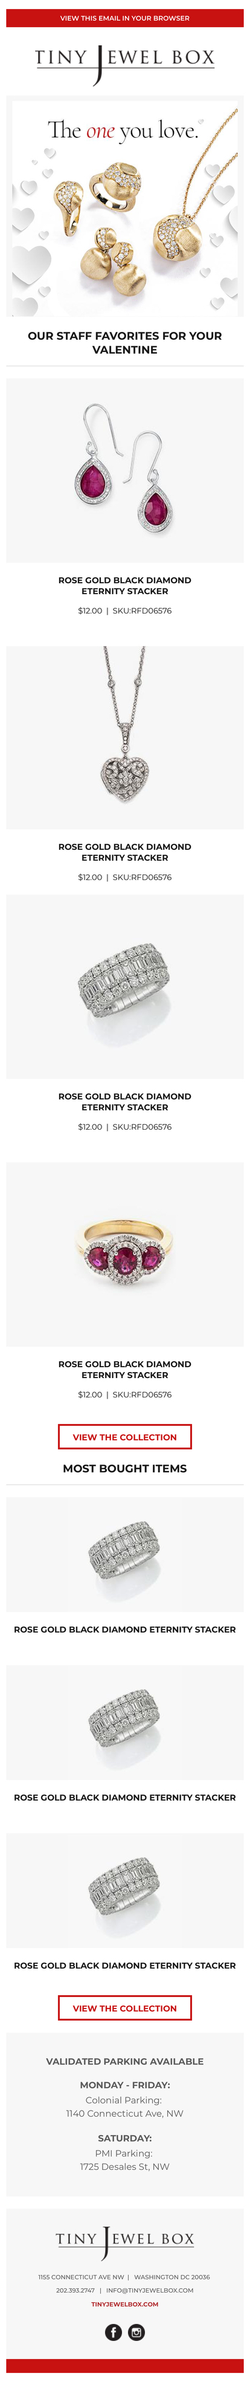Image resolution: width=250 pixels, height=2382 pixels.
Task: Click the SKU line under heart locket
Action: [124, 876]
